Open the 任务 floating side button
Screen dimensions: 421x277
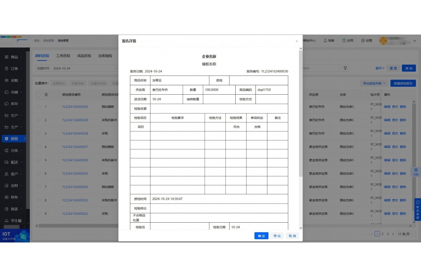416,172
